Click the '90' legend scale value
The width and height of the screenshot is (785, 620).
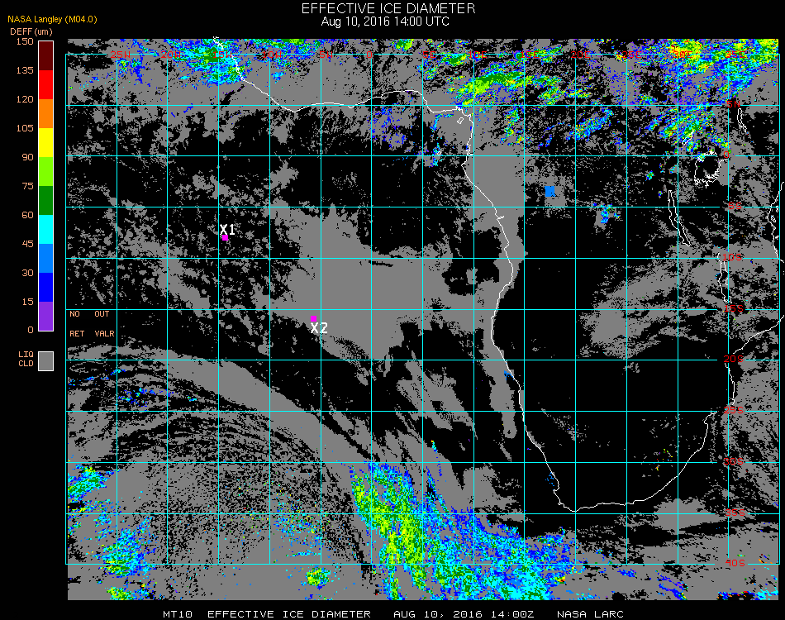coord(27,157)
